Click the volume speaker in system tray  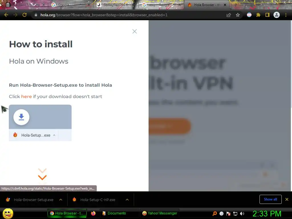pos(242,214)
